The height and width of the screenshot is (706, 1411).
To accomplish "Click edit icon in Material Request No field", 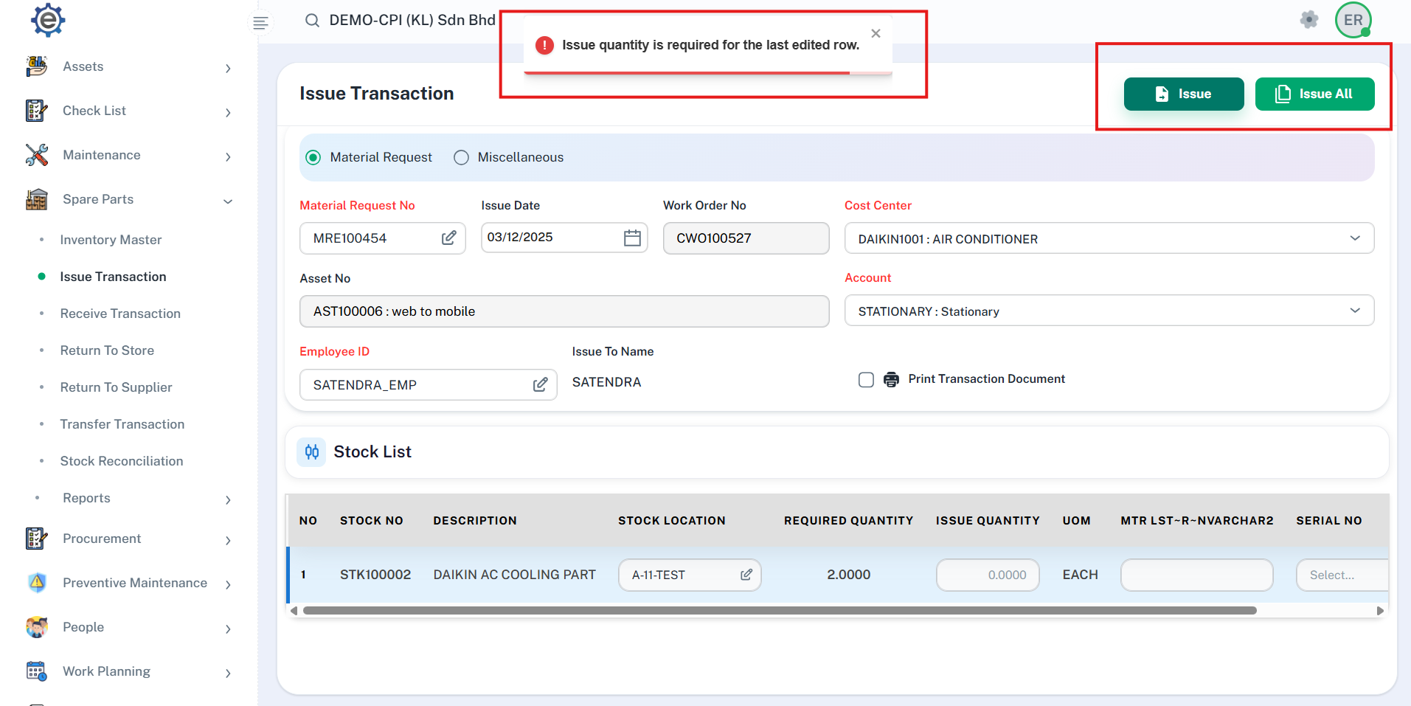I will pos(448,238).
